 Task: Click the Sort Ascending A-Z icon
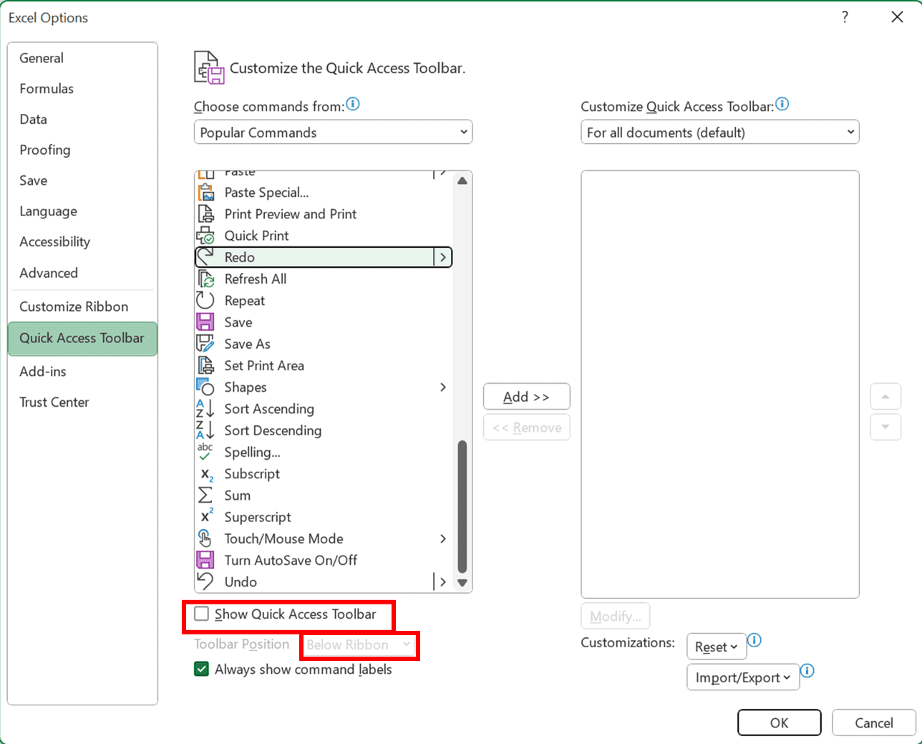(x=205, y=409)
